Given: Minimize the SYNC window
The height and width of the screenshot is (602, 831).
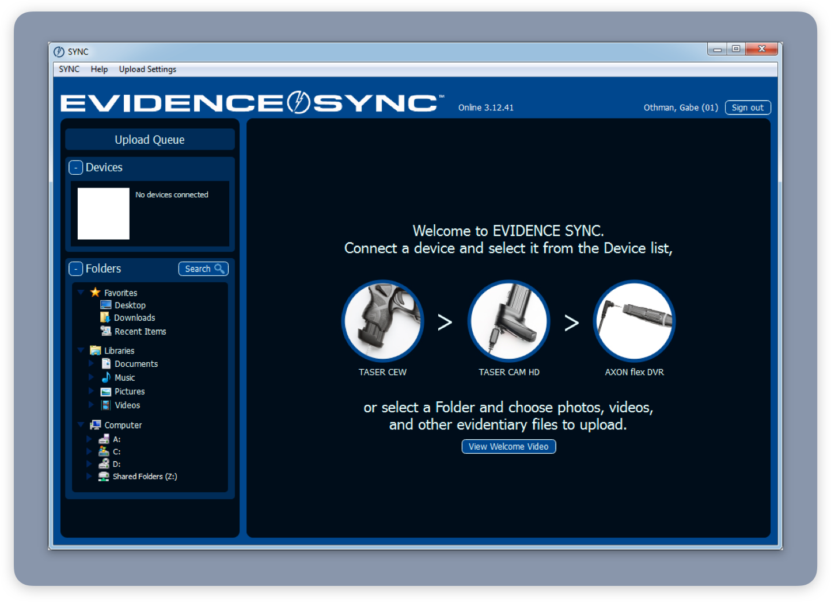Looking at the screenshot, I should pyautogui.click(x=717, y=49).
